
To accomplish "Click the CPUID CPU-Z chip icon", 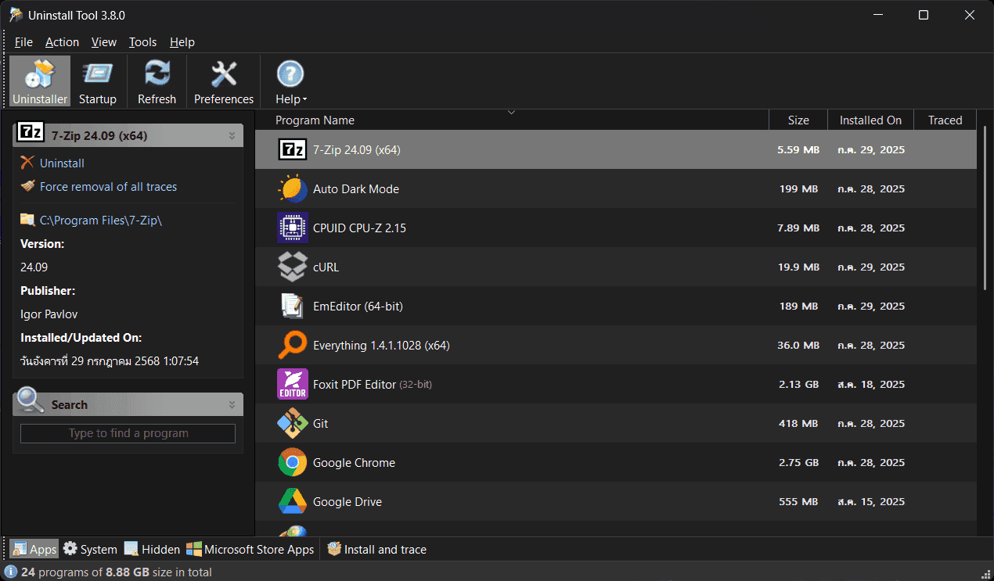I will [293, 228].
